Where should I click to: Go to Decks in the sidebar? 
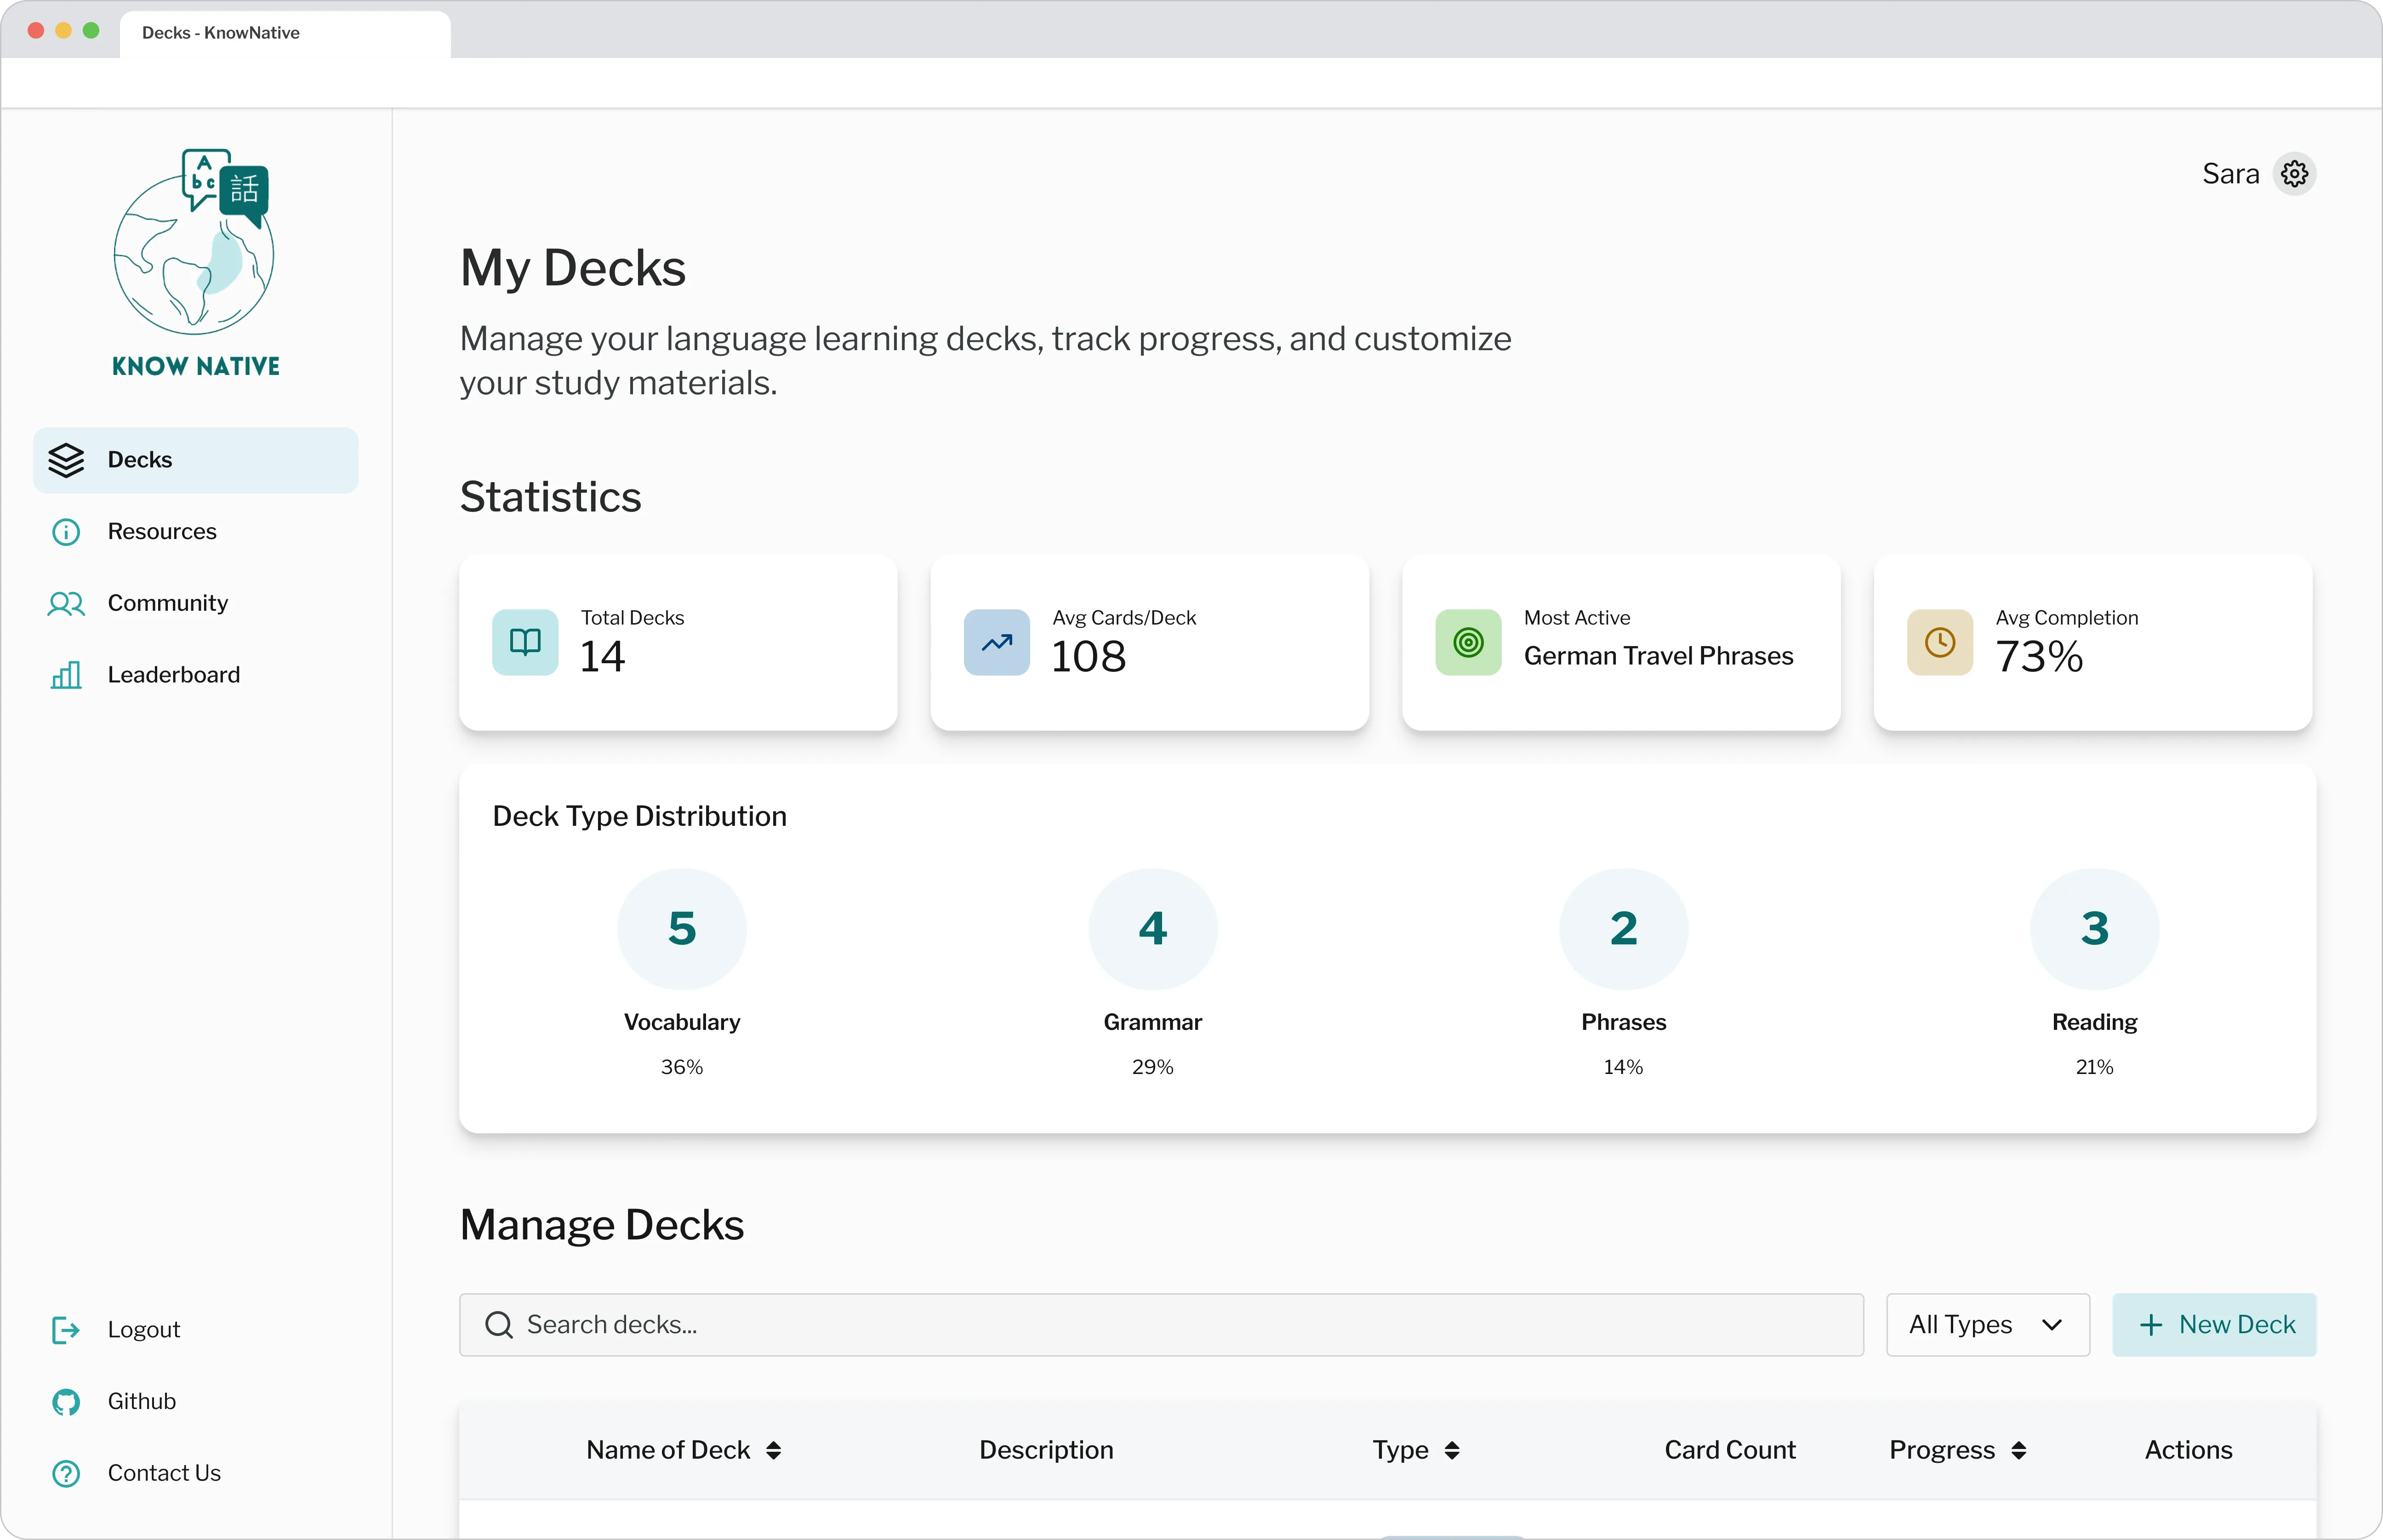click(195, 460)
